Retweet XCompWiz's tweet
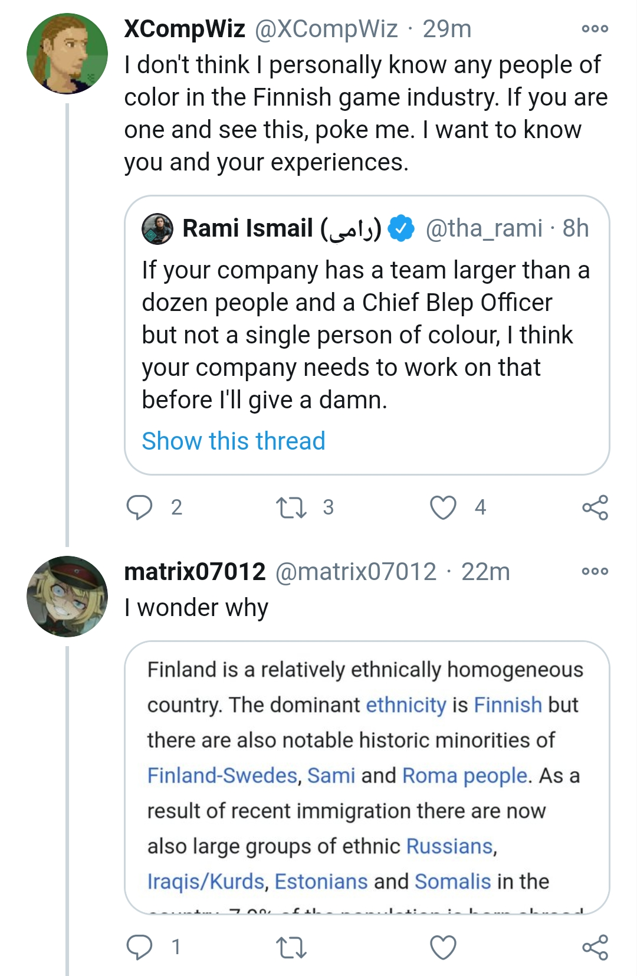Screen dimensions: 637x976 coord(291,507)
